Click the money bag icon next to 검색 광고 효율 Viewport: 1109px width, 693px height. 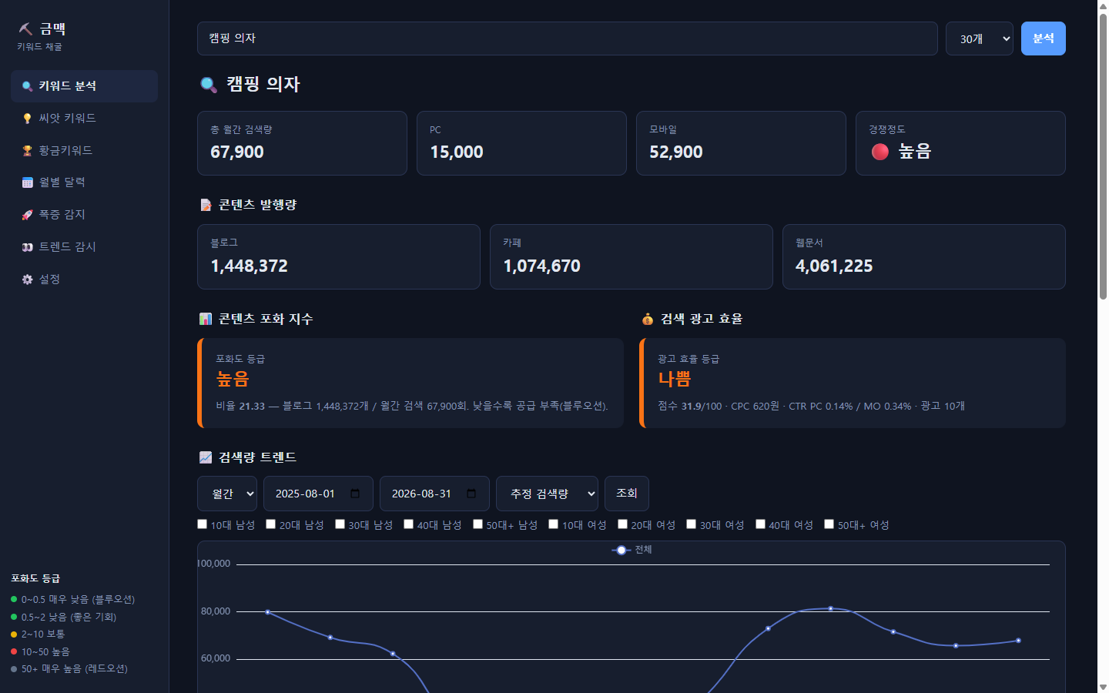pos(648,319)
